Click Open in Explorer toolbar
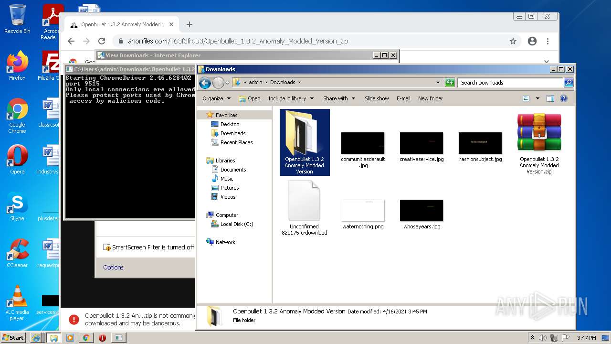 point(249,98)
